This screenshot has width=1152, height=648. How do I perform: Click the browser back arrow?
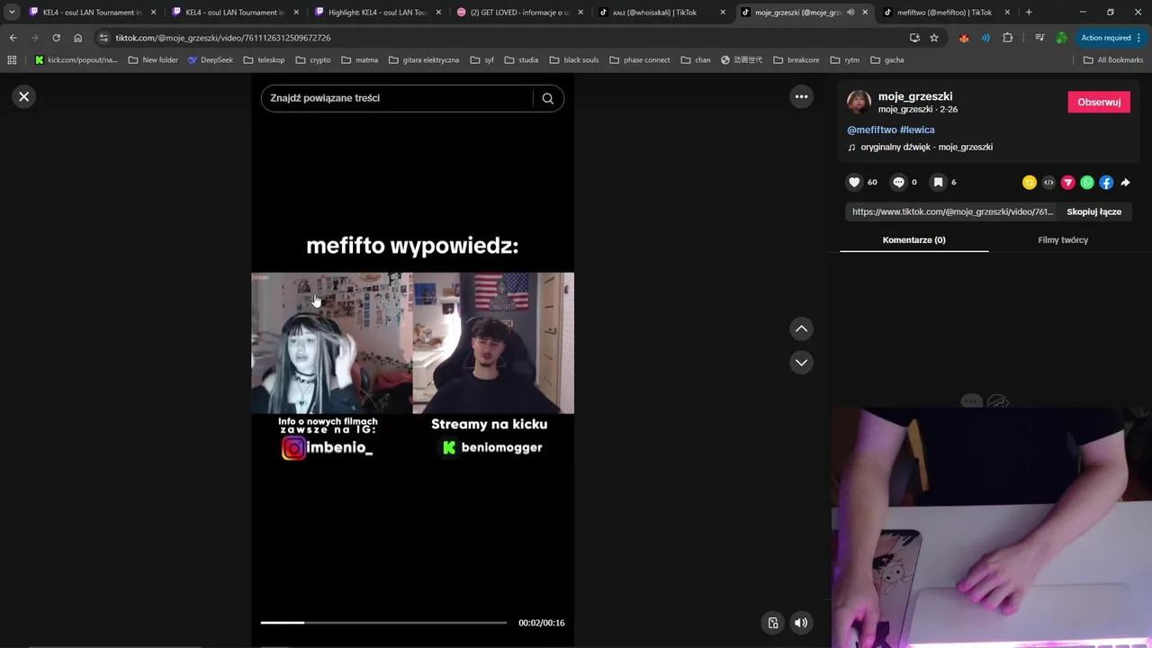13,38
